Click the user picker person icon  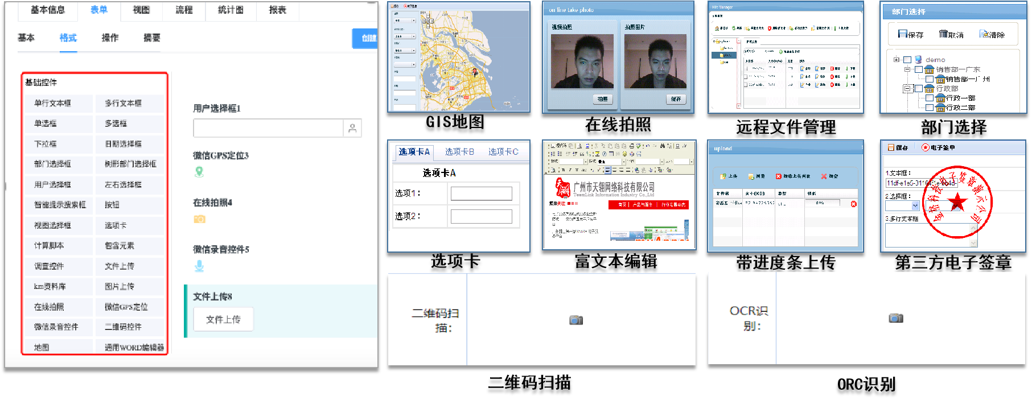pos(352,128)
